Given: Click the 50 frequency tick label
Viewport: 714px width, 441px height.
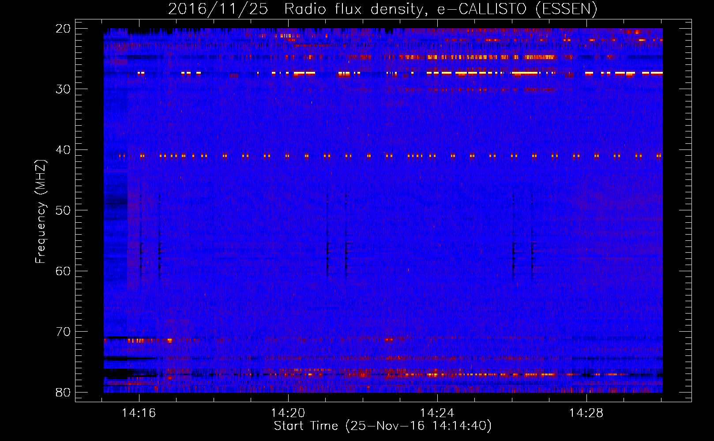Looking at the screenshot, I should (63, 210).
